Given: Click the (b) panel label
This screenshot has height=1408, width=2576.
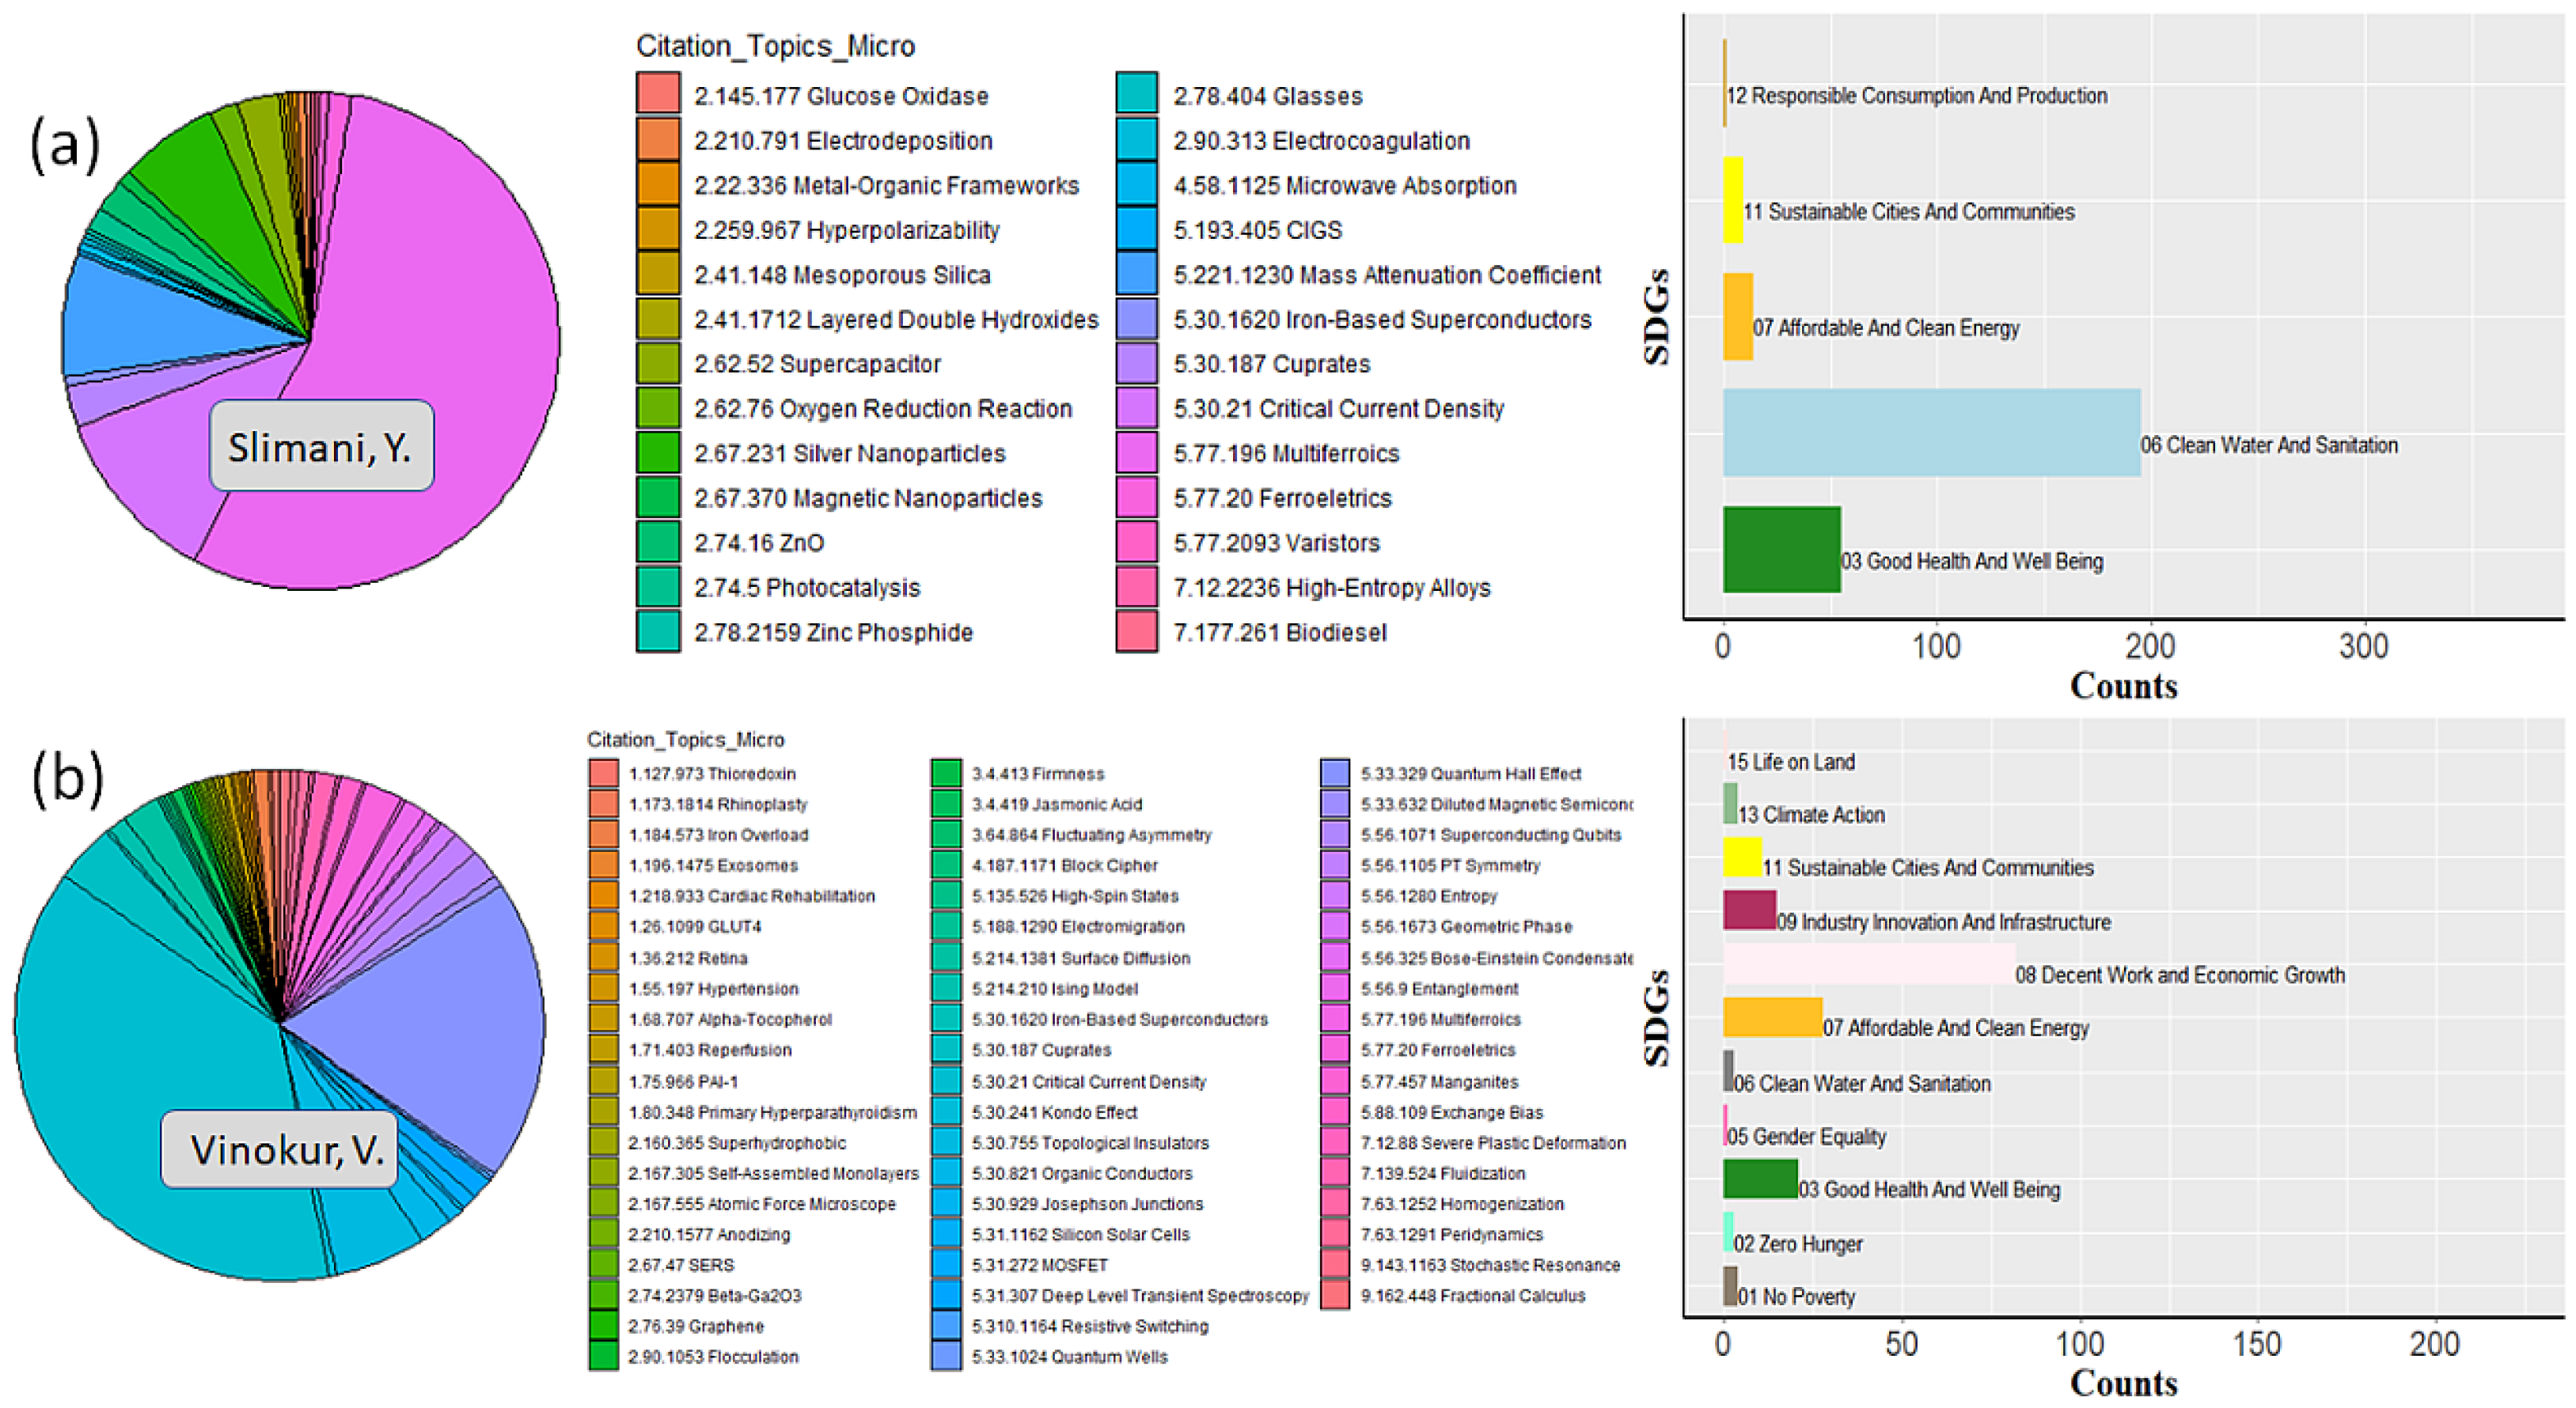Looking at the screenshot, I should pos(68,778).
